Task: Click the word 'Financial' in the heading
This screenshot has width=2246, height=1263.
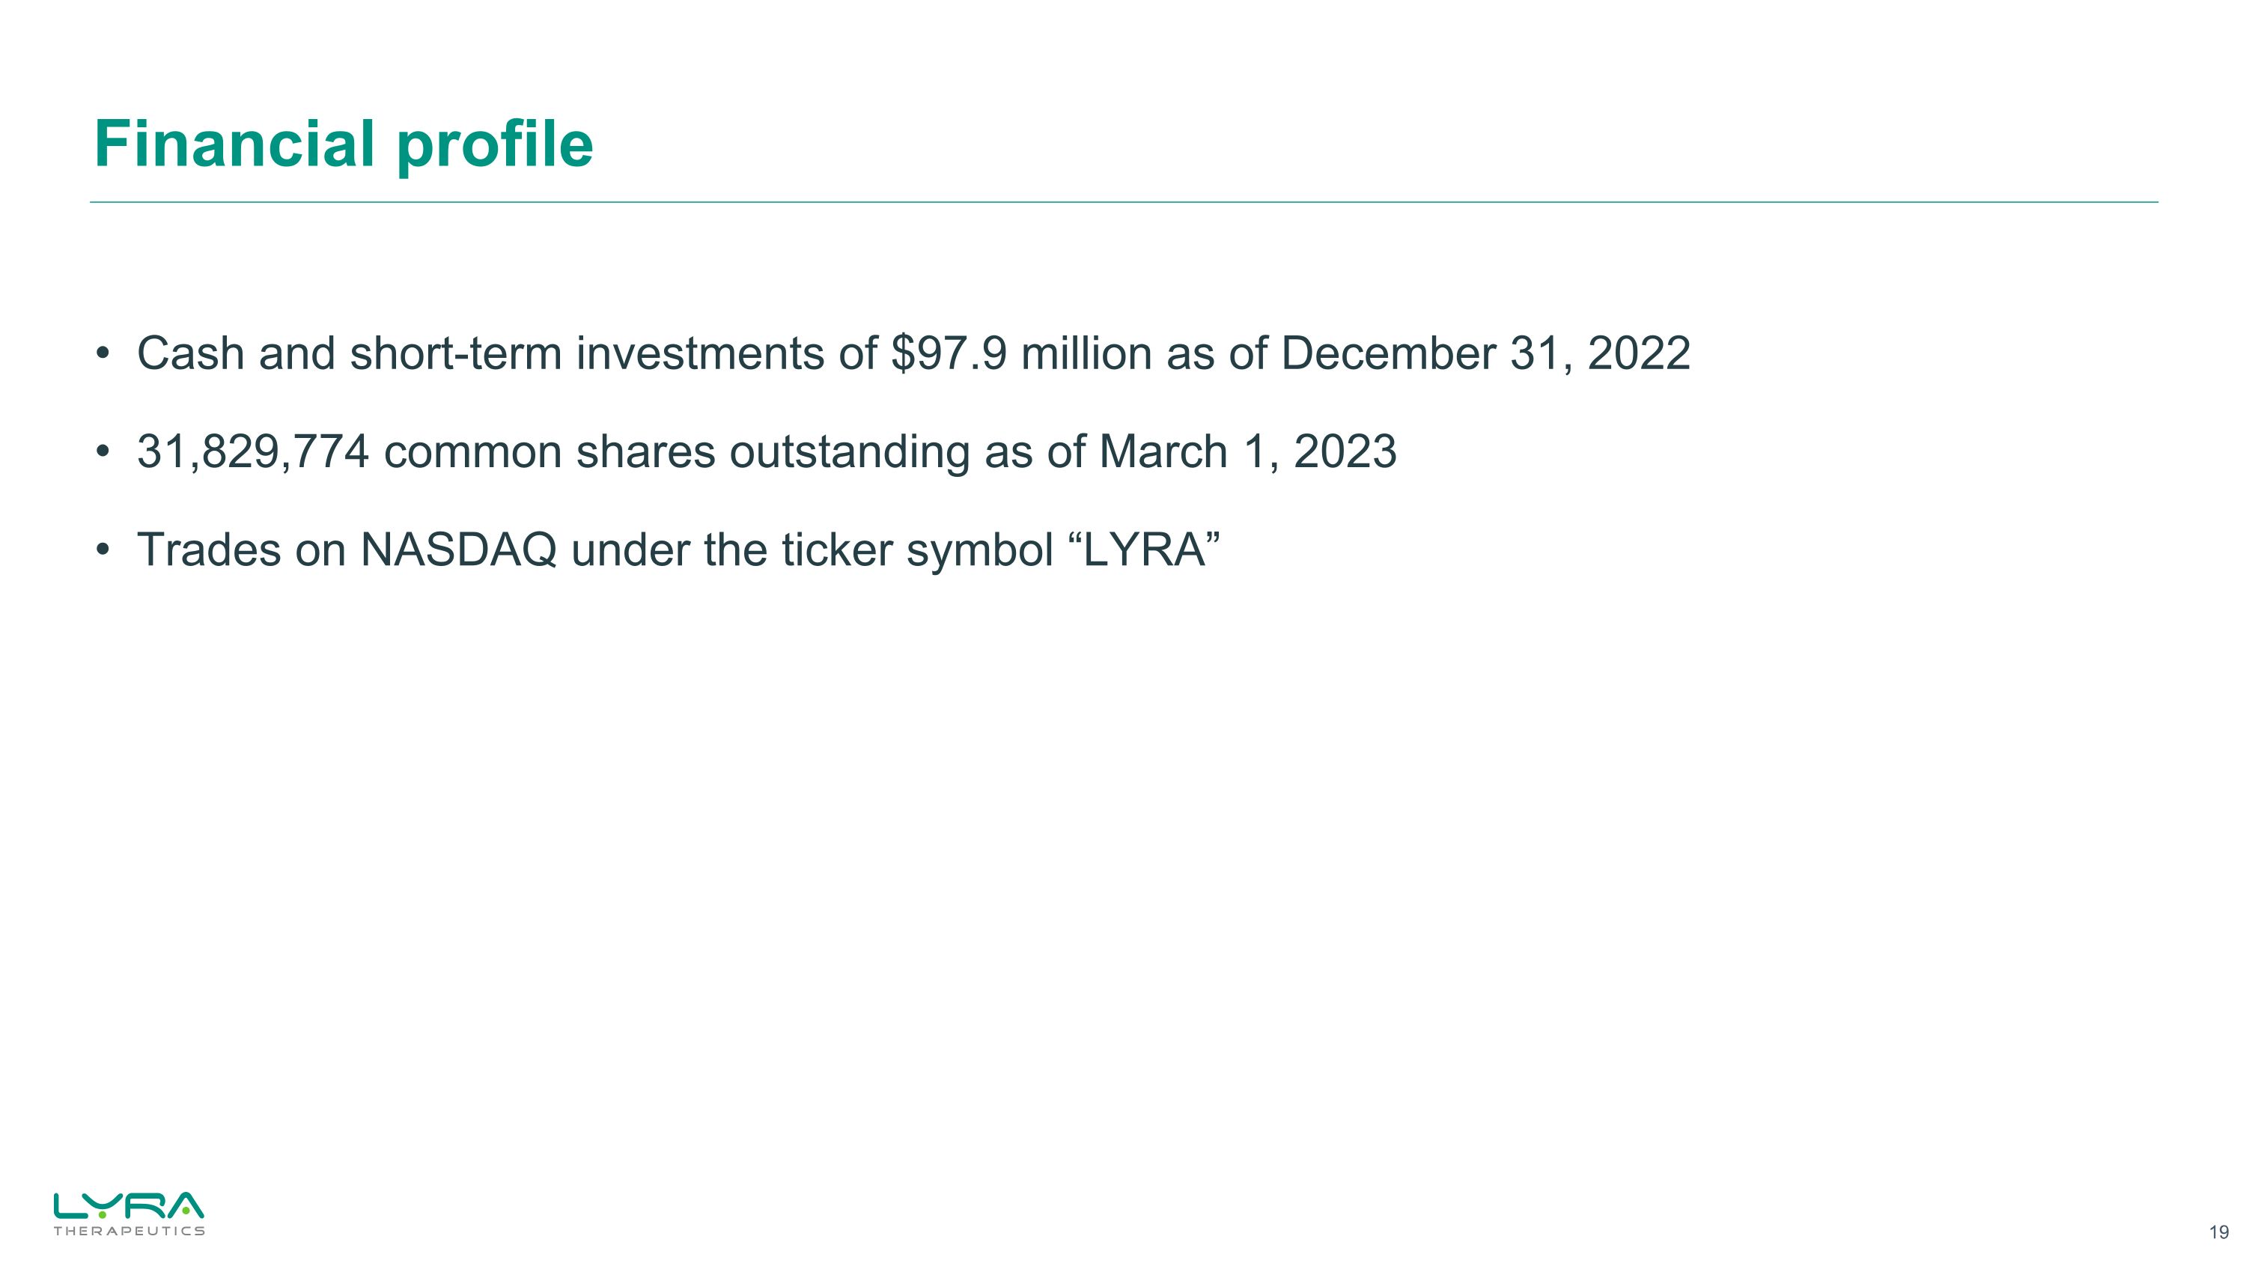Action: [235, 144]
